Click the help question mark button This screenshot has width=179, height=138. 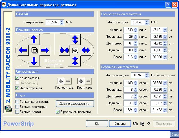point(168,5)
